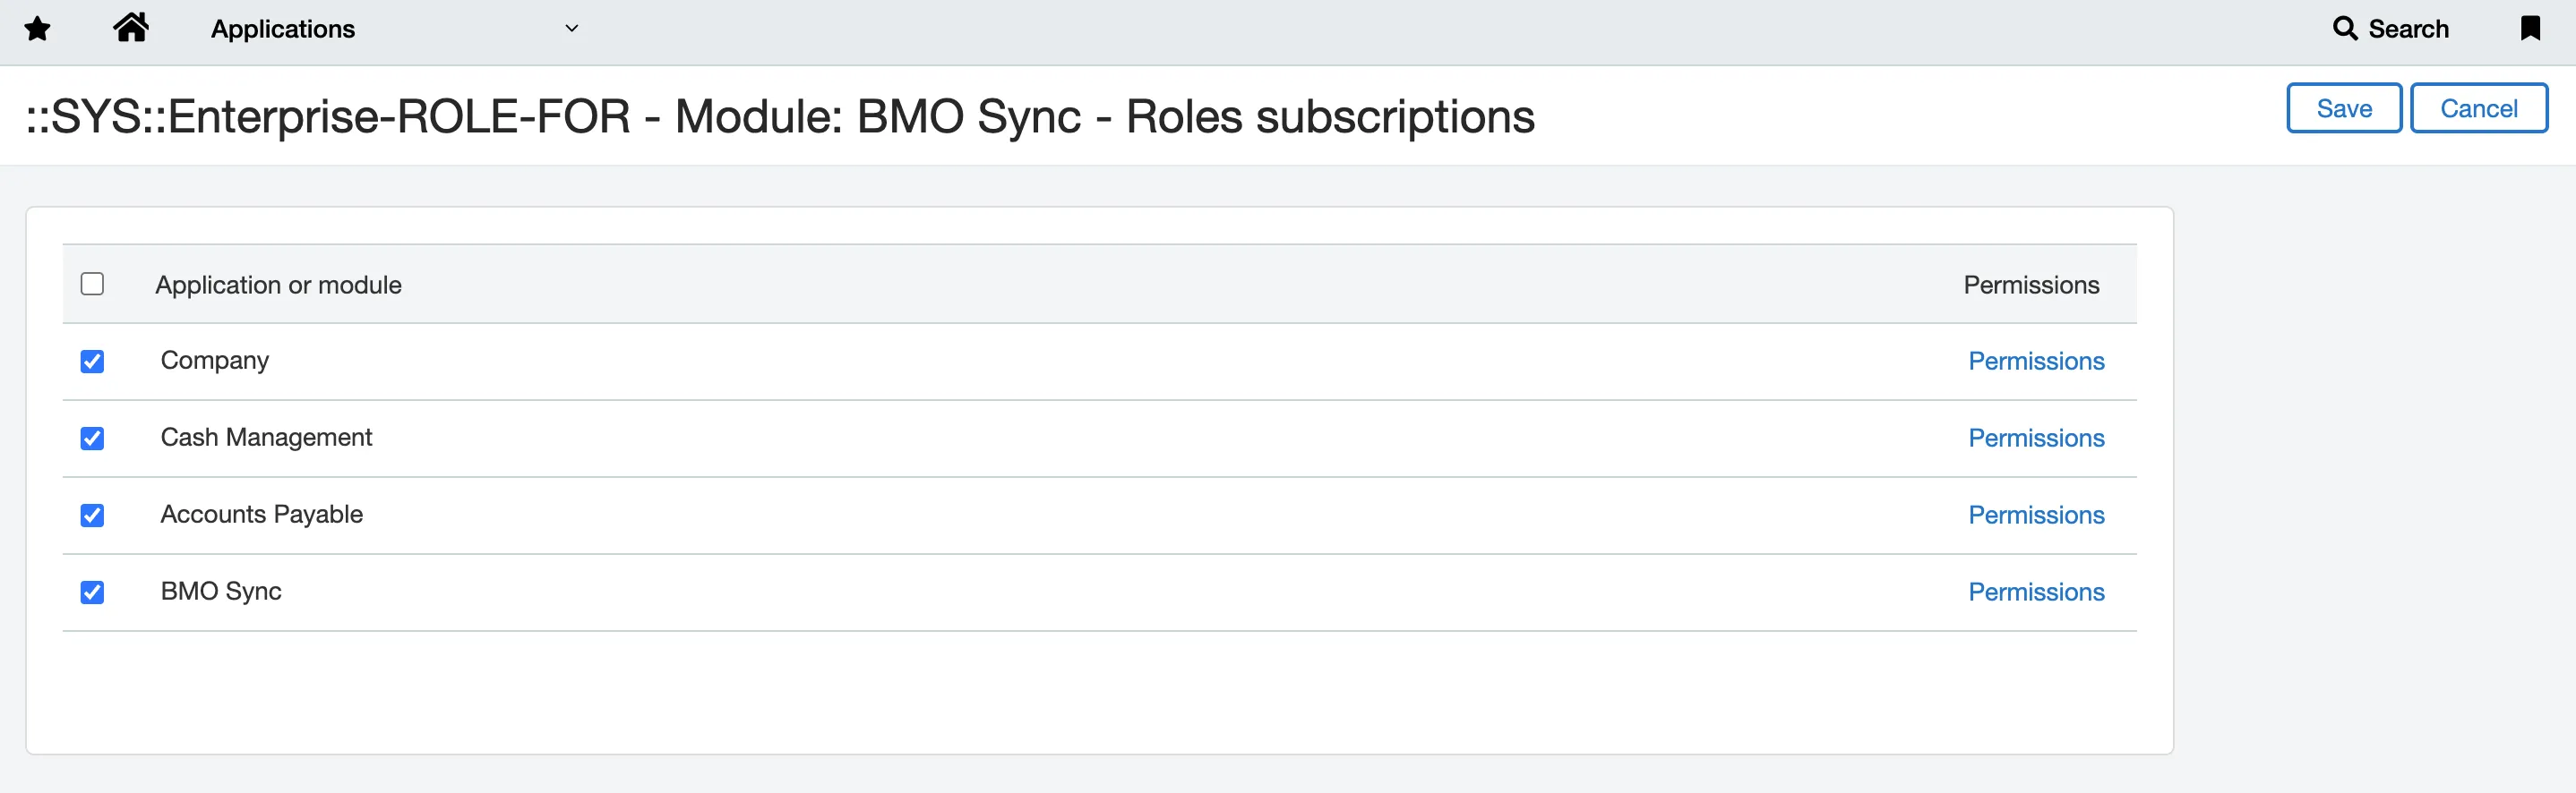The height and width of the screenshot is (793, 2576).
Task: Click the Search text in toolbar
Action: click(2408, 29)
